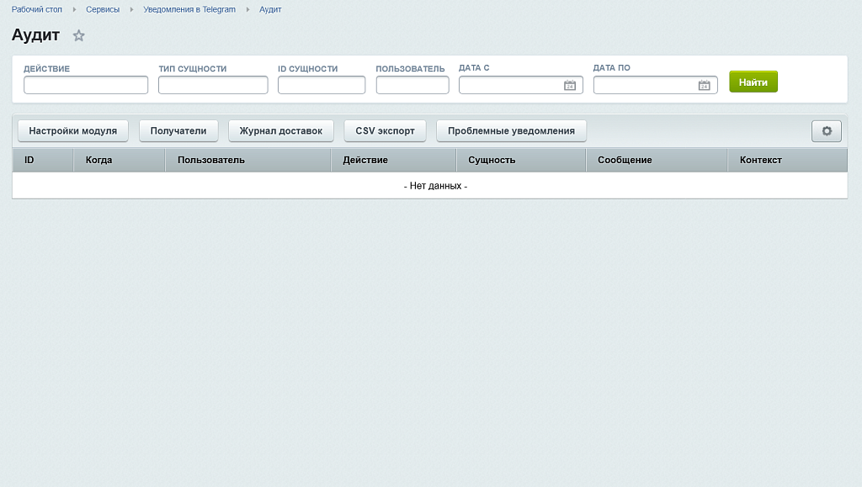
Task: Open the Журнал доставок page
Action: (281, 131)
